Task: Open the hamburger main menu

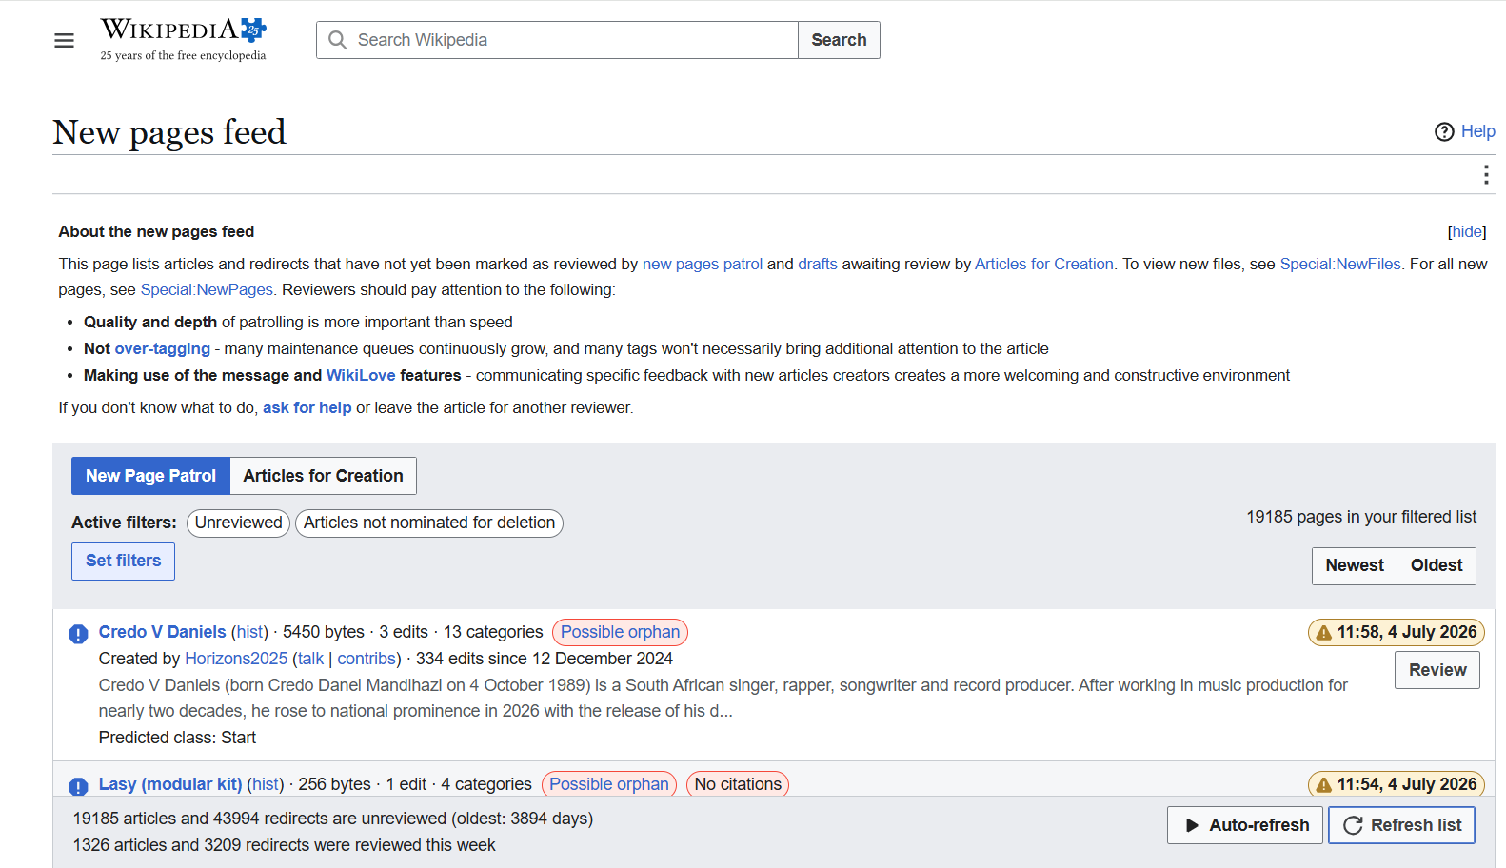Action: [64, 40]
